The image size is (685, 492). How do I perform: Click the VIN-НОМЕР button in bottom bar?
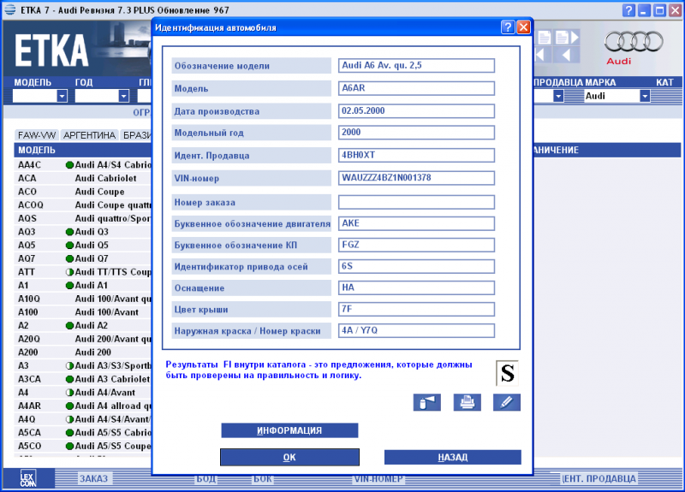(378, 479)
